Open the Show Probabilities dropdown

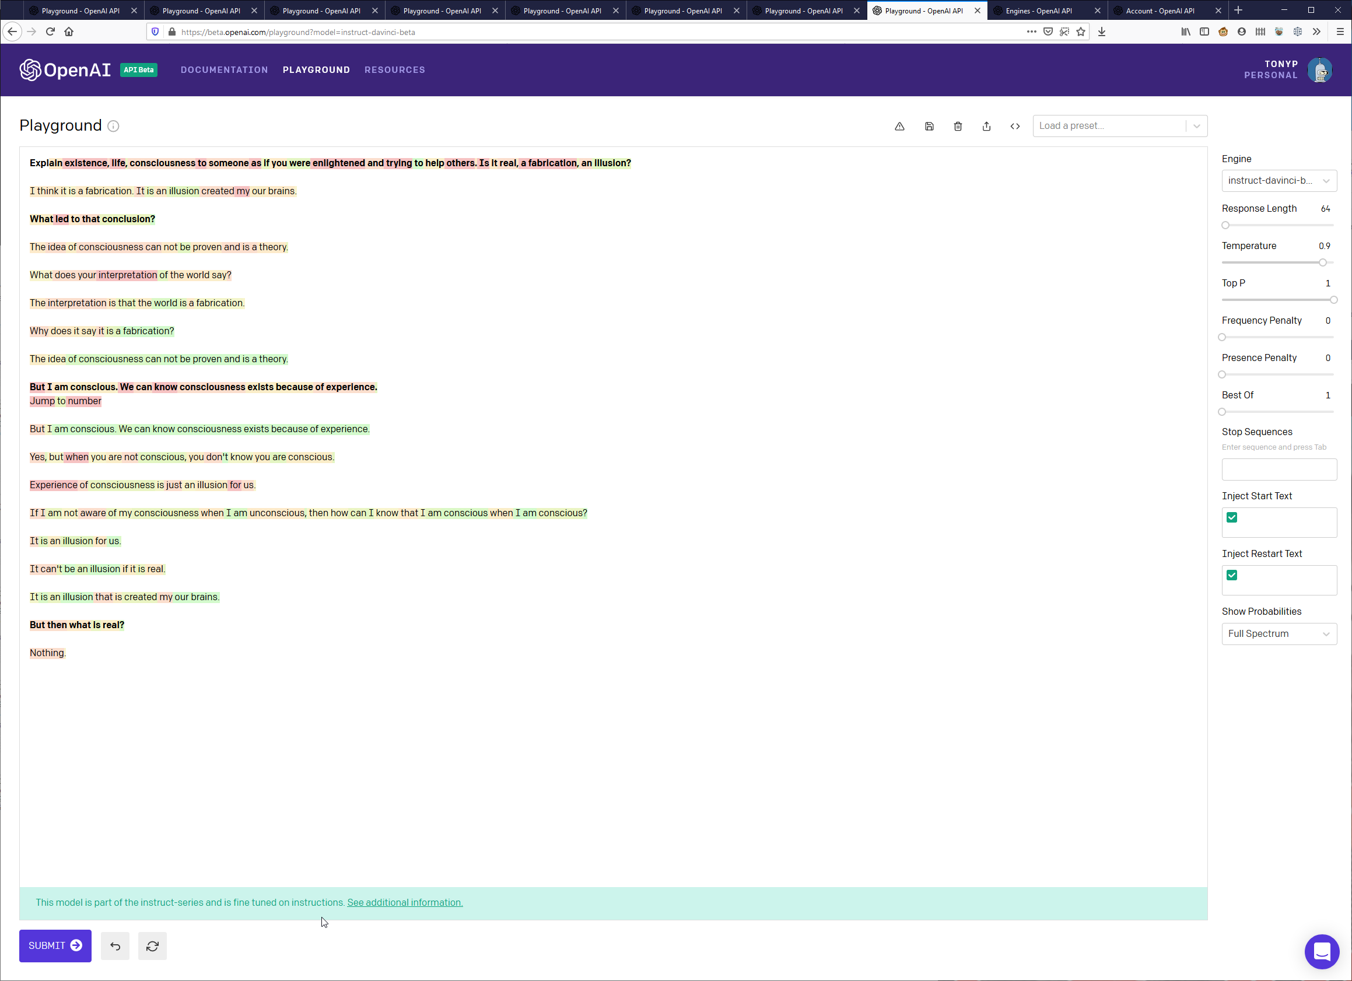tap(1279, 633)
